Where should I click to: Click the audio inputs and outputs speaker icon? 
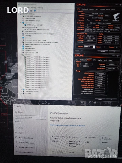coord(23,21)
